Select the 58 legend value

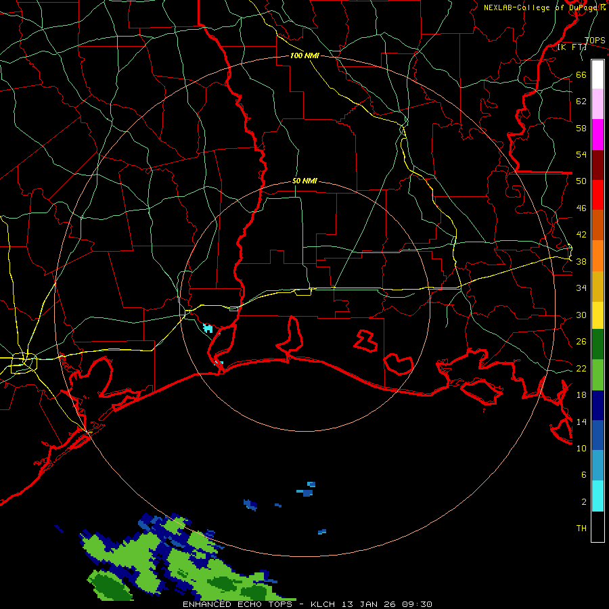tap(581, 128)
